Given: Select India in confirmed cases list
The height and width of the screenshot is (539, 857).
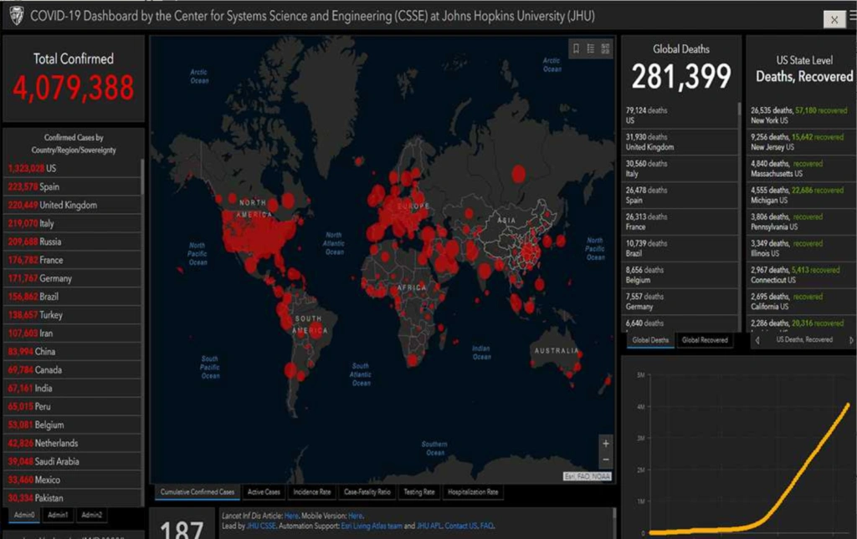Looking at the screenshot, I should pyautogui.click(x=72, y=389).
